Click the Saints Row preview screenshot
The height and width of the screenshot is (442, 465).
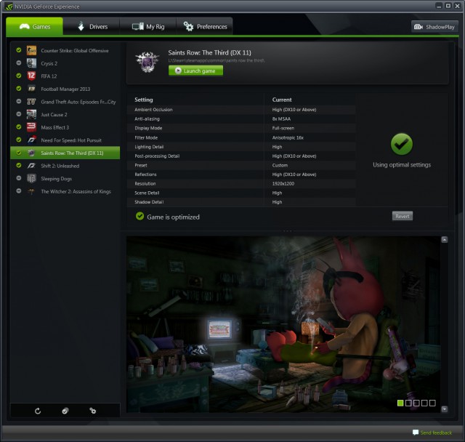pyautogui.click(x=283, y=324)
